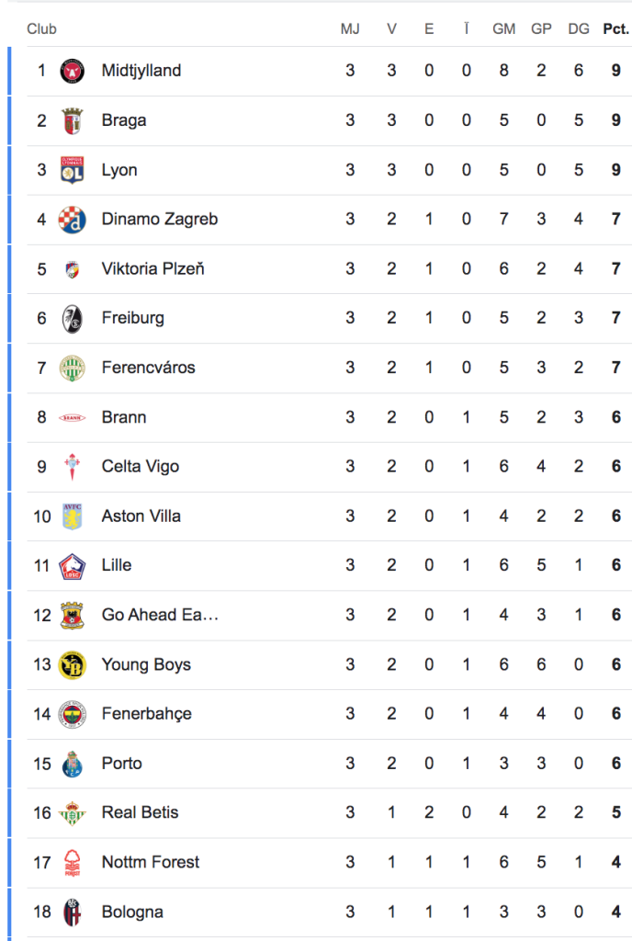Click the DG column header
Screen dimensions: 632x941
pyautogui.click(x=579, y=28)
